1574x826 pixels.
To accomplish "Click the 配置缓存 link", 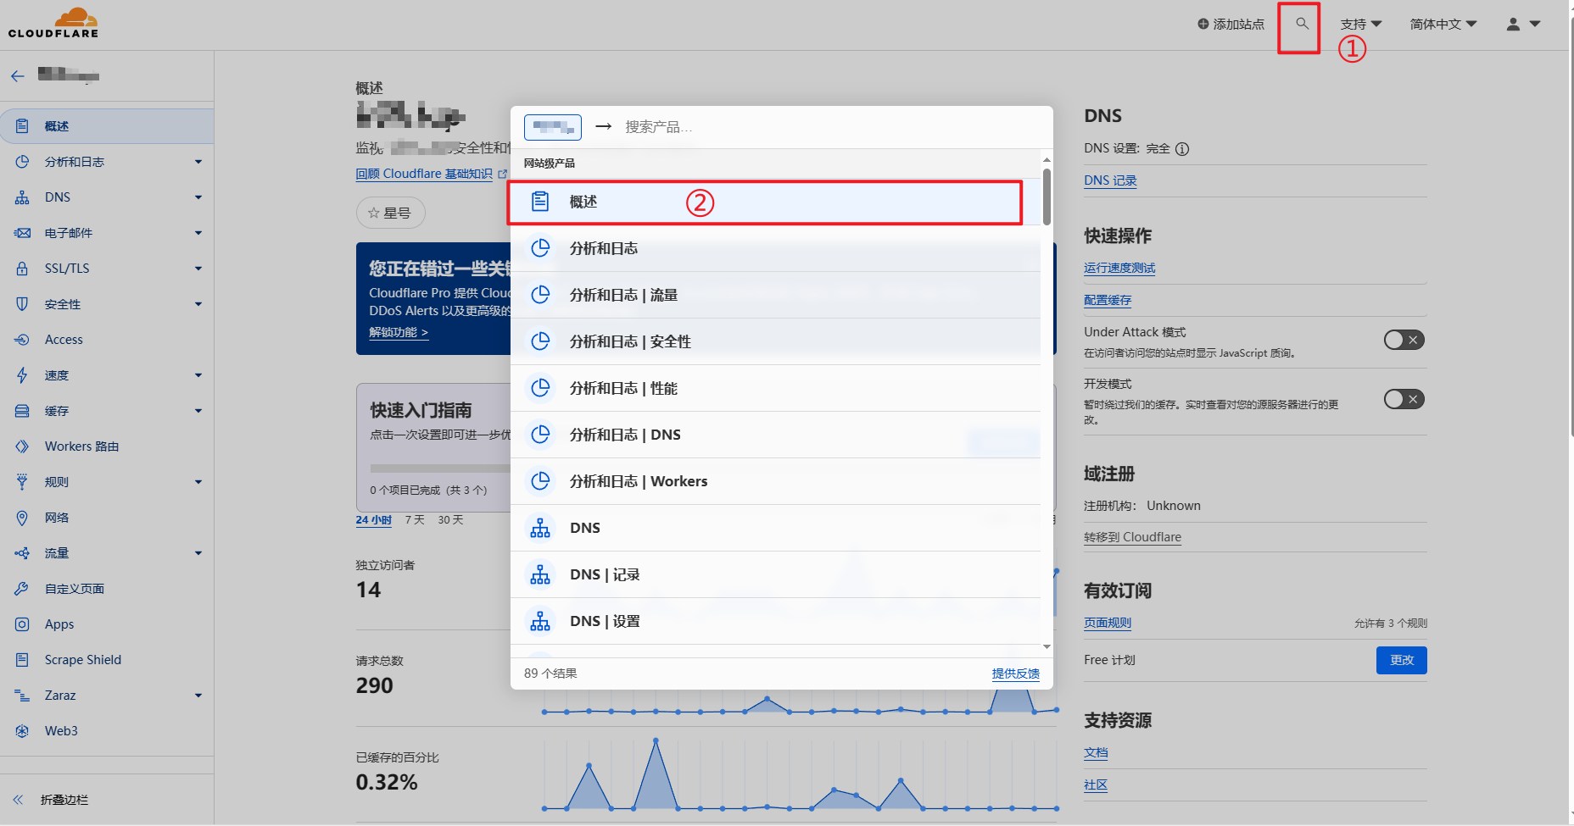I will (x=1108, y=300).
